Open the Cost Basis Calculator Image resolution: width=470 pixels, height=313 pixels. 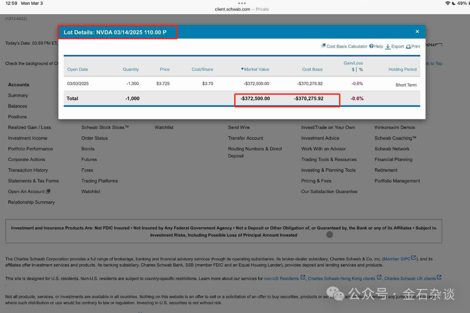point(344,46)
